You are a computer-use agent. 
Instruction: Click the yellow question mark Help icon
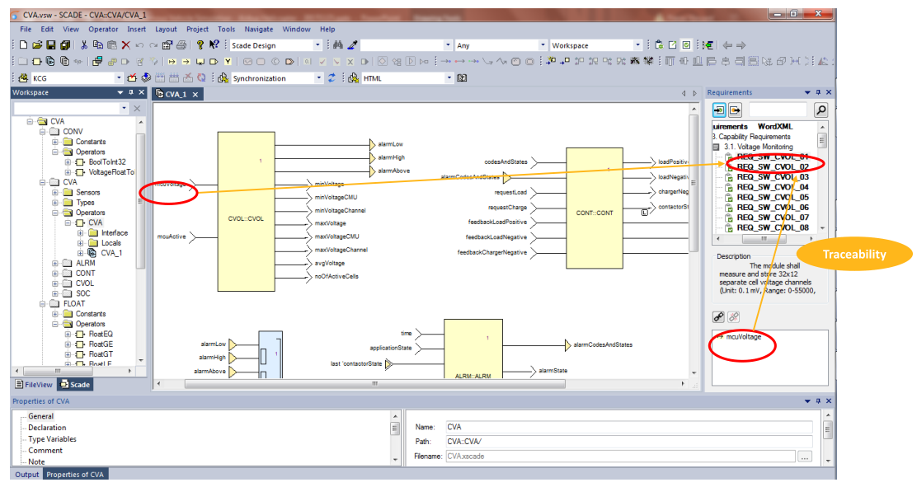click(200, 45)
